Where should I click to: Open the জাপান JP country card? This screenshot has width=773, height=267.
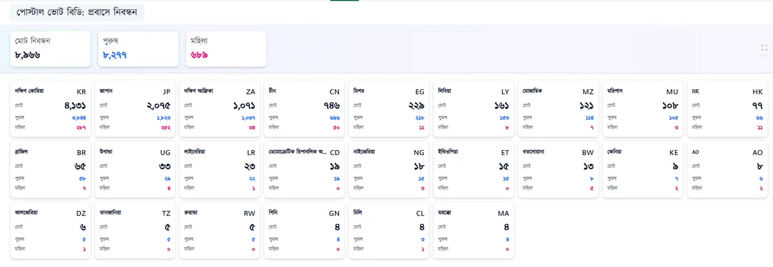(x=135, y=109)
